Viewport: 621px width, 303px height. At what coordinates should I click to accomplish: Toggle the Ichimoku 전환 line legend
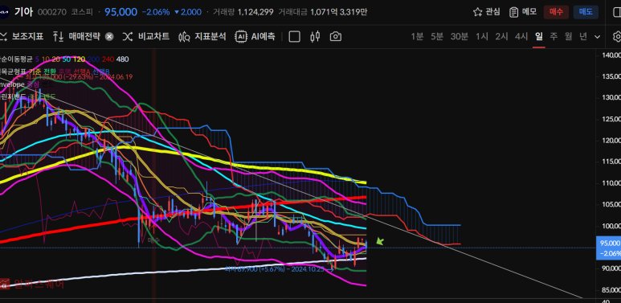pos(49,71)
